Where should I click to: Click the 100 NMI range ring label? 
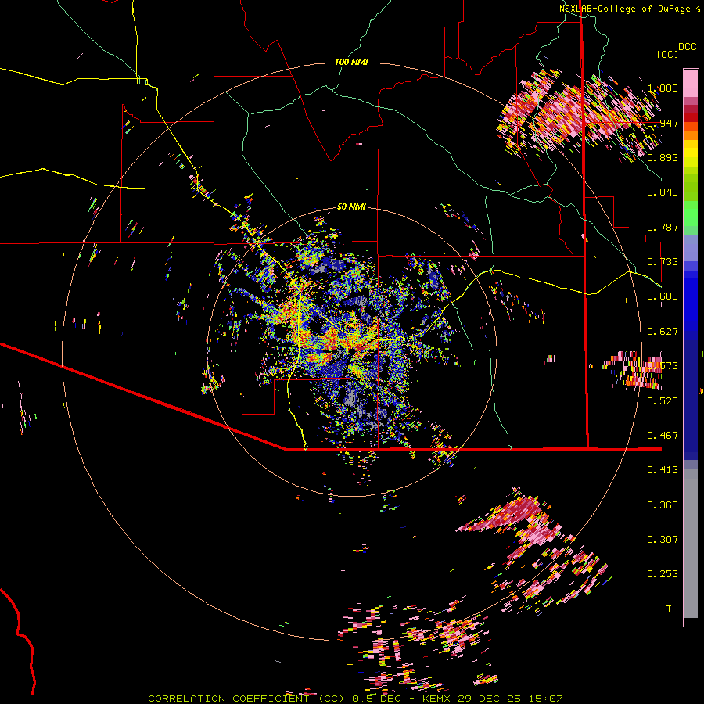coord(351,62)
